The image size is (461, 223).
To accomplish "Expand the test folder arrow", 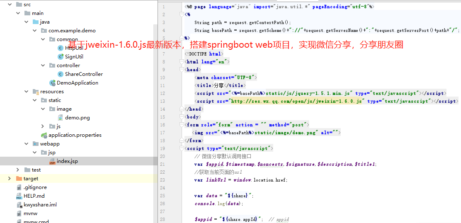I will click(x=18, y=170).
